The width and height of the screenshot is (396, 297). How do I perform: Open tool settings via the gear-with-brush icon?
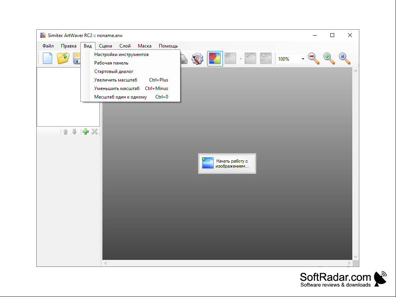pos(197,59)
